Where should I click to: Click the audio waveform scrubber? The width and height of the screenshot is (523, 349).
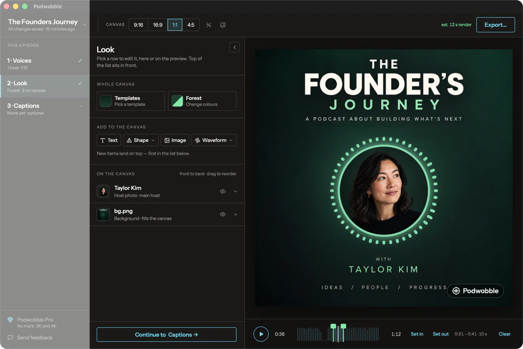click(338, 334)
